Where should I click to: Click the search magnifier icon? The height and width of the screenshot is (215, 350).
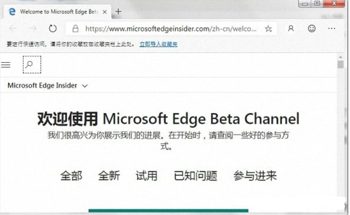[32, 65]
